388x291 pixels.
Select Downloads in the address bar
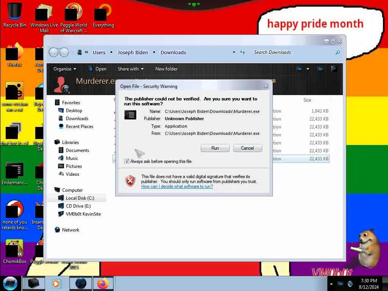pyautogui.click(x=173, y=52)
